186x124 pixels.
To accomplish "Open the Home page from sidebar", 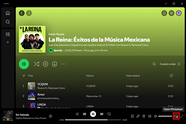I will coord(8,13).
